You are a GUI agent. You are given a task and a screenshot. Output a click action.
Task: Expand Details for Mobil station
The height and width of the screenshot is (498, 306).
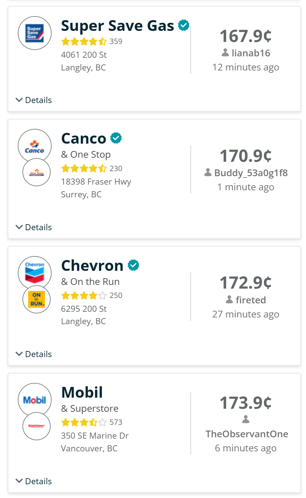tap(34, 481)
